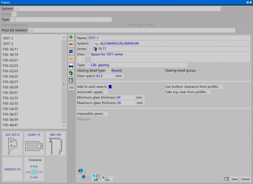Select F50-40/41 in the panes list
Viewport: 253px width, 184px height.
point(32,125)
